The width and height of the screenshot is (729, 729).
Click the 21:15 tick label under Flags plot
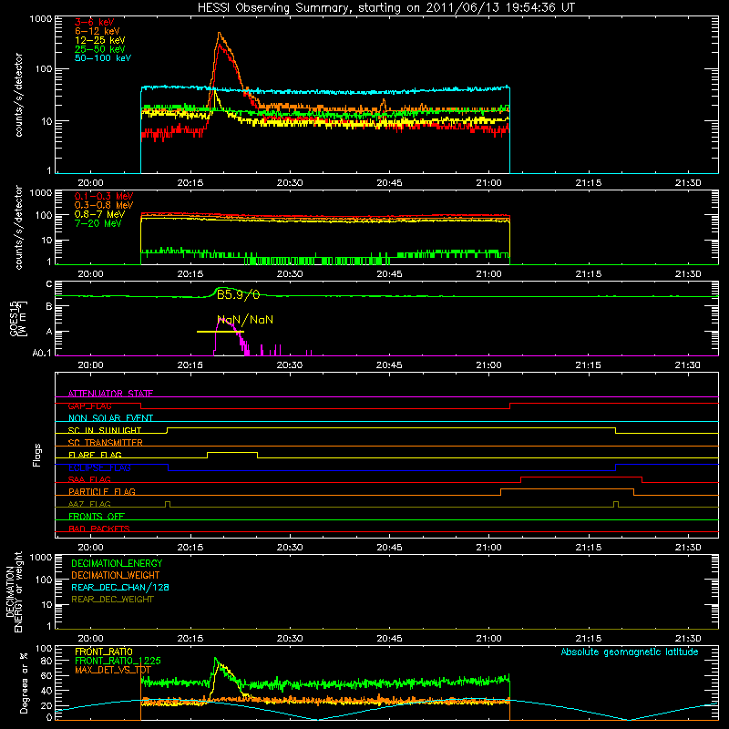[588, 548]
